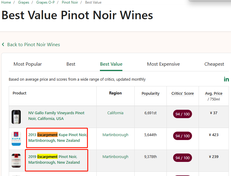Screen dimensions: 231x176
Task: Go to Home breadcrumb
Action: [6, 2]
